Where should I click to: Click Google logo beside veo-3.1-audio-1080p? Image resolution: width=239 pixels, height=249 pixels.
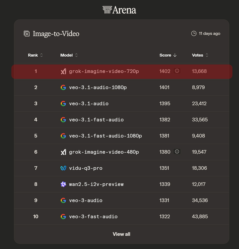(63, 87)
